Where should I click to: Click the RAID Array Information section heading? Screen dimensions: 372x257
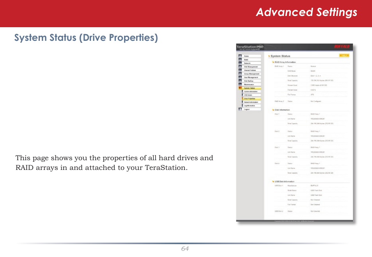pos(285,62)
